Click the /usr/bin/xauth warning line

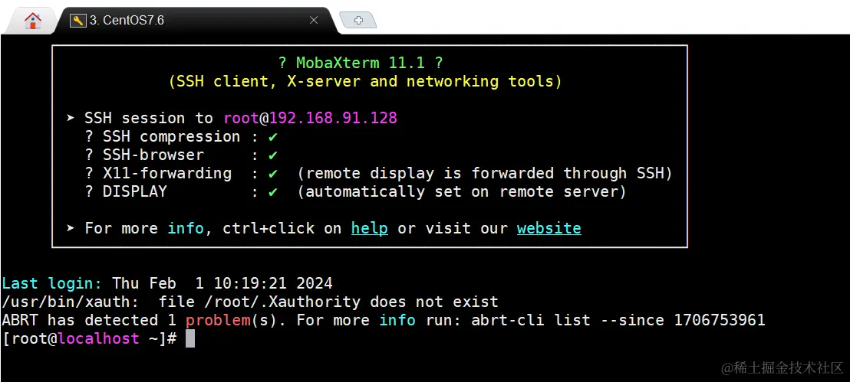[x=250, y=302]
